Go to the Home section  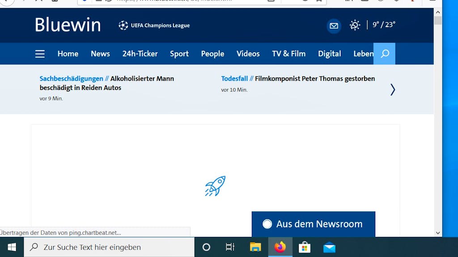coord(68,54)
